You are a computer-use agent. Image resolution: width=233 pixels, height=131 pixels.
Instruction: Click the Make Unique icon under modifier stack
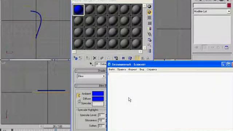click(x=213, y=48)
